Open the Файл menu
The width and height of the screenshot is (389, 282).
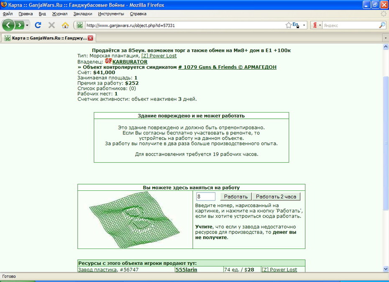tap(8, 14)
